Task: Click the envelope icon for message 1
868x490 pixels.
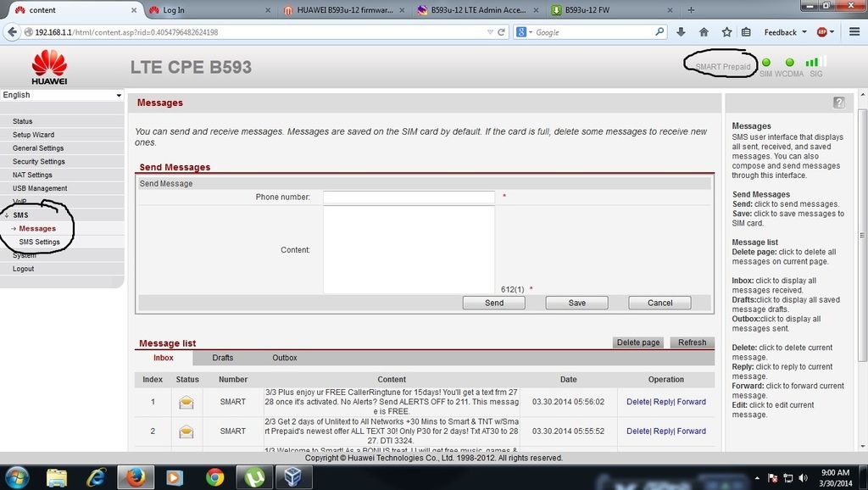Action: click(x=186, y=402)
